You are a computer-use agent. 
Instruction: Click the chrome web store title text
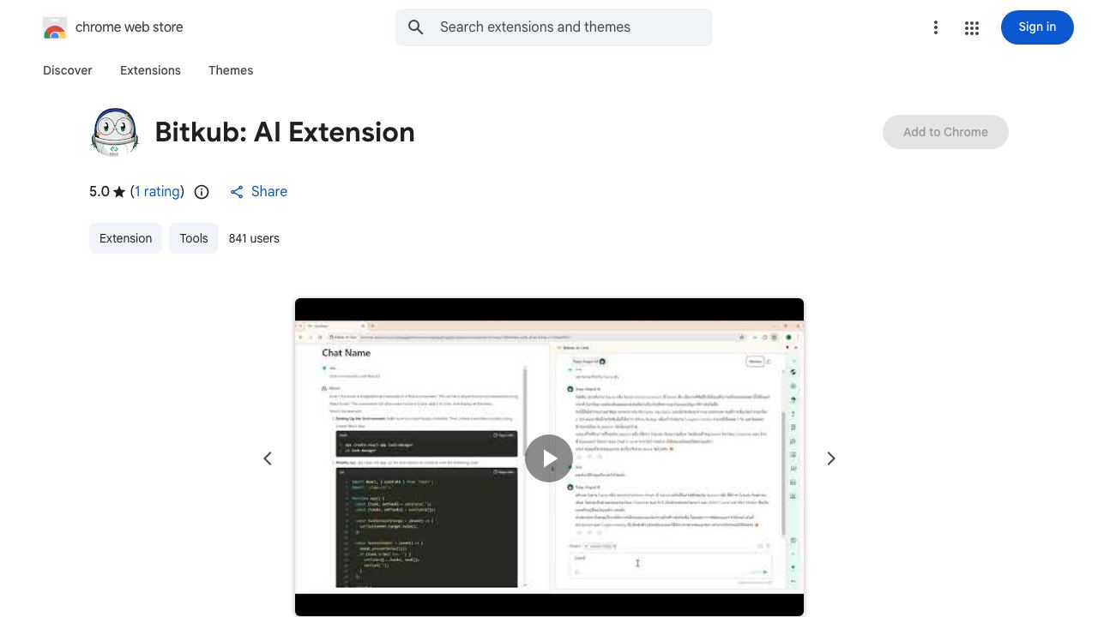tap(130, 27)
